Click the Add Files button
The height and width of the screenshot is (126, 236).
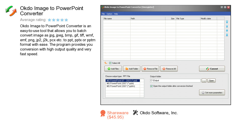tap(113, 69)
